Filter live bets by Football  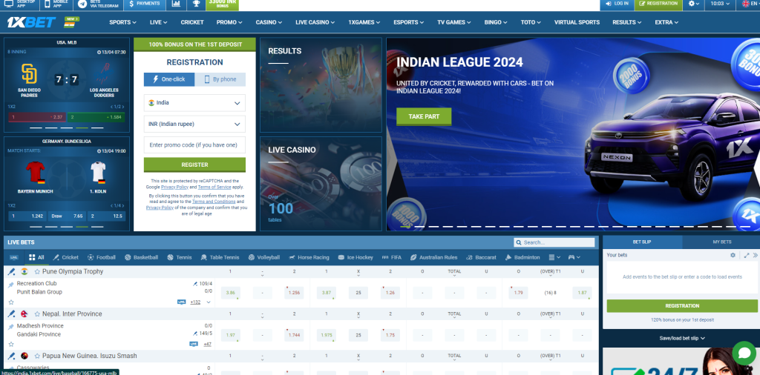[x=101, y=257]
